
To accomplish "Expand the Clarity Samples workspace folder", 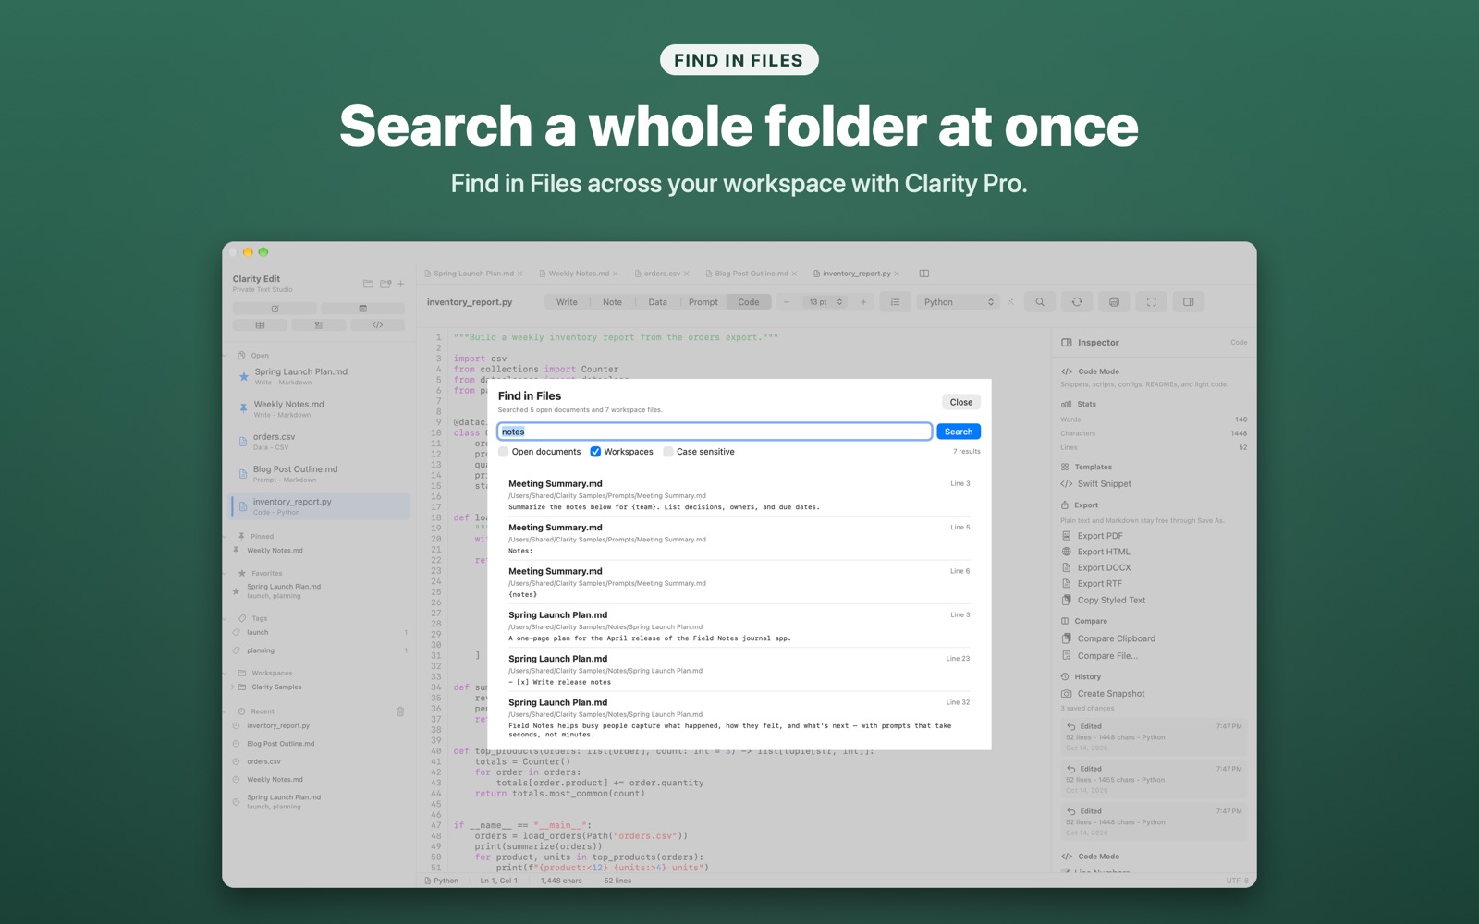I will 232,687.
